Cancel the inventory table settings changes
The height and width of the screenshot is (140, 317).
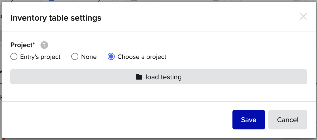click(x=288, y=120)
